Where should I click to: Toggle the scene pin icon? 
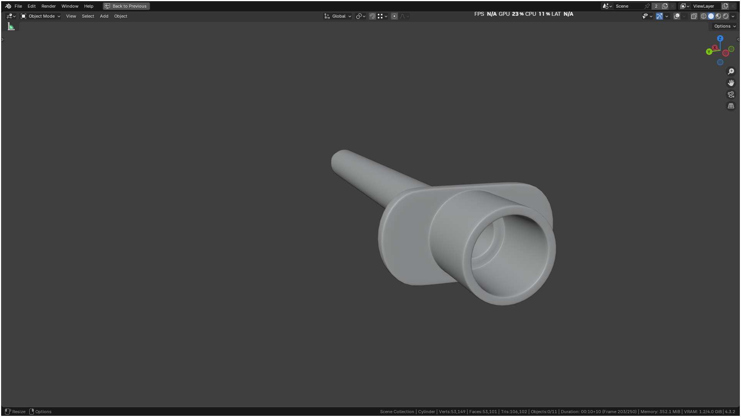[x=647, y=6]
